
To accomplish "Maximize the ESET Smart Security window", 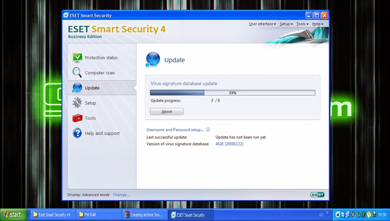I will (x=317, y=15).
